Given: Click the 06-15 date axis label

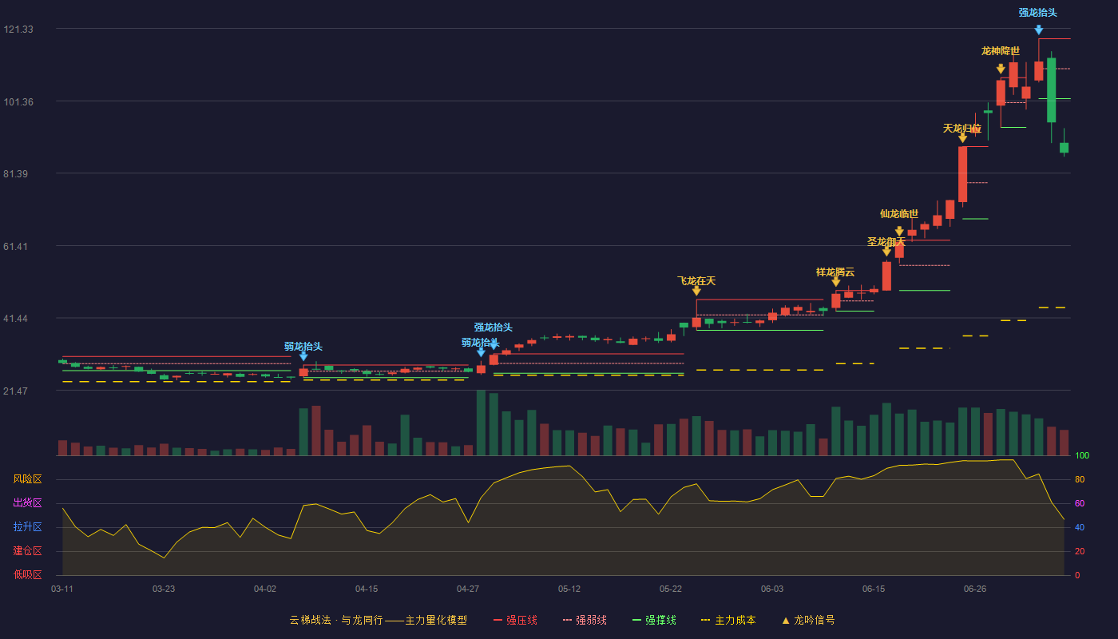Looking at the screenshot, I should point(874,589).
